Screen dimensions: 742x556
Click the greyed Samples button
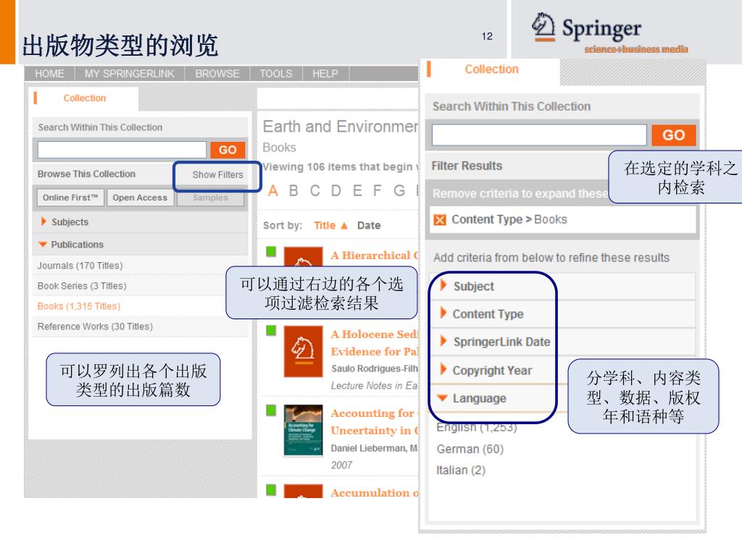211,198
